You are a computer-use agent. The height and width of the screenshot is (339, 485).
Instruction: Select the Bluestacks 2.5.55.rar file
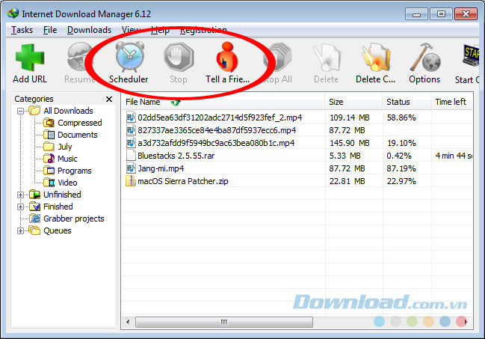pos(176,156)
